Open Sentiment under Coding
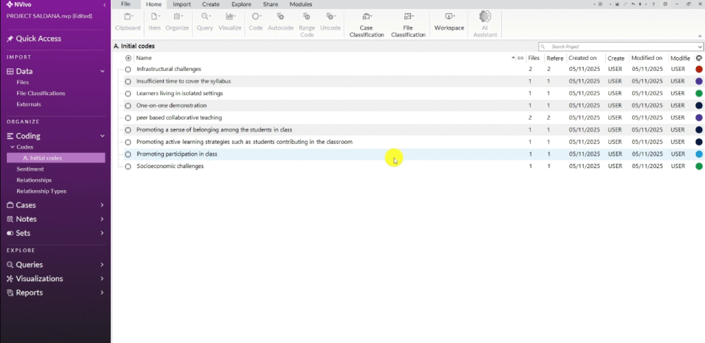 (x=30, y=169)
